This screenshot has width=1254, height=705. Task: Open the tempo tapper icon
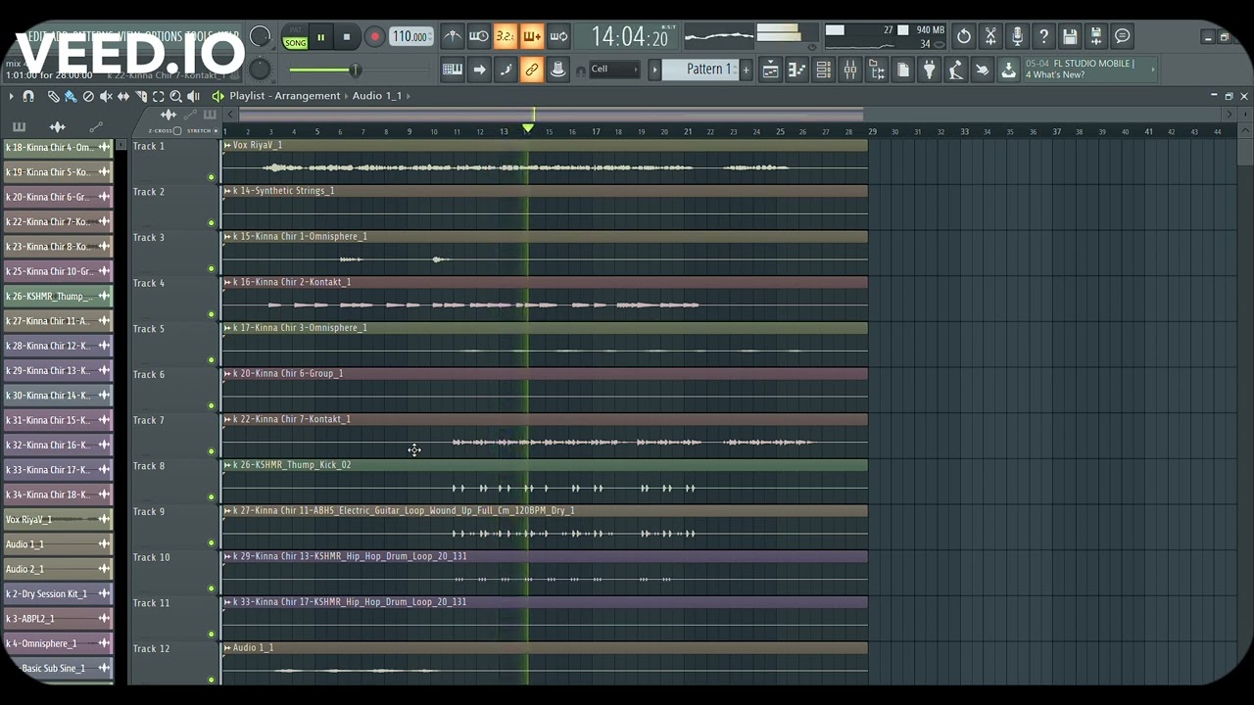click(x=956, y=70)
